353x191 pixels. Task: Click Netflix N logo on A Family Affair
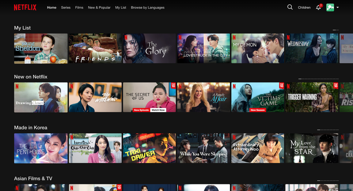180,86
